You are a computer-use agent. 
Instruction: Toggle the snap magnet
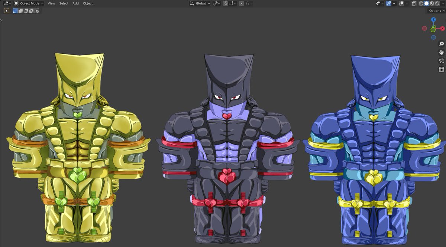pos(225,3)
